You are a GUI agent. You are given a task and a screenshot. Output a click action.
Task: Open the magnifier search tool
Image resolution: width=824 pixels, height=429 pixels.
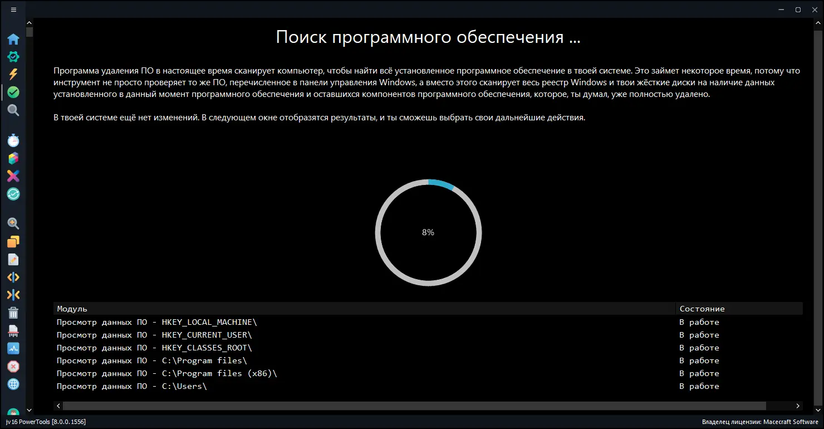(x=13, y=110)
